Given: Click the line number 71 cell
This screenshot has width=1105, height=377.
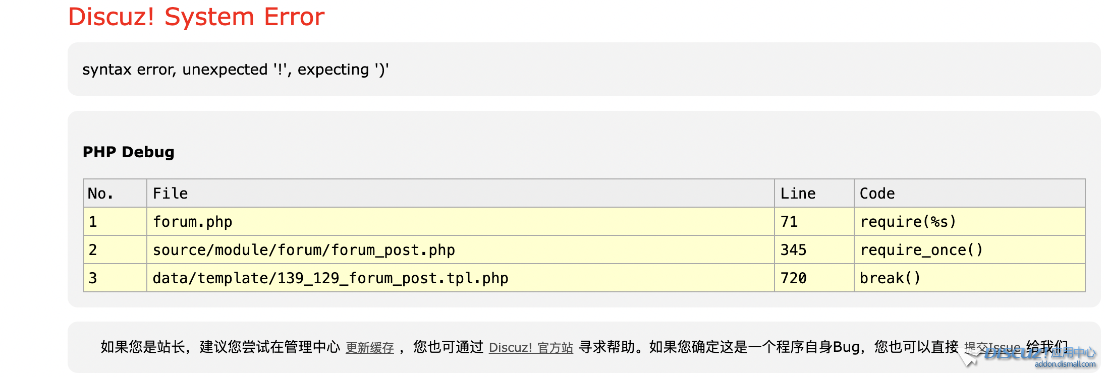Looking at the screenshot, I should (x=789, y=222).
